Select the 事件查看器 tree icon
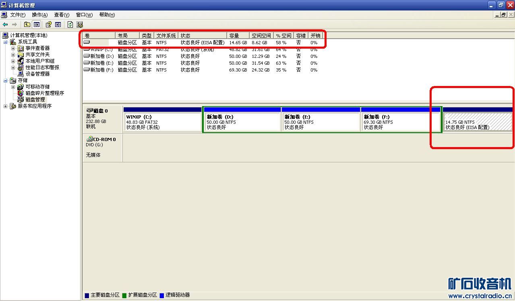 point(21,48)
